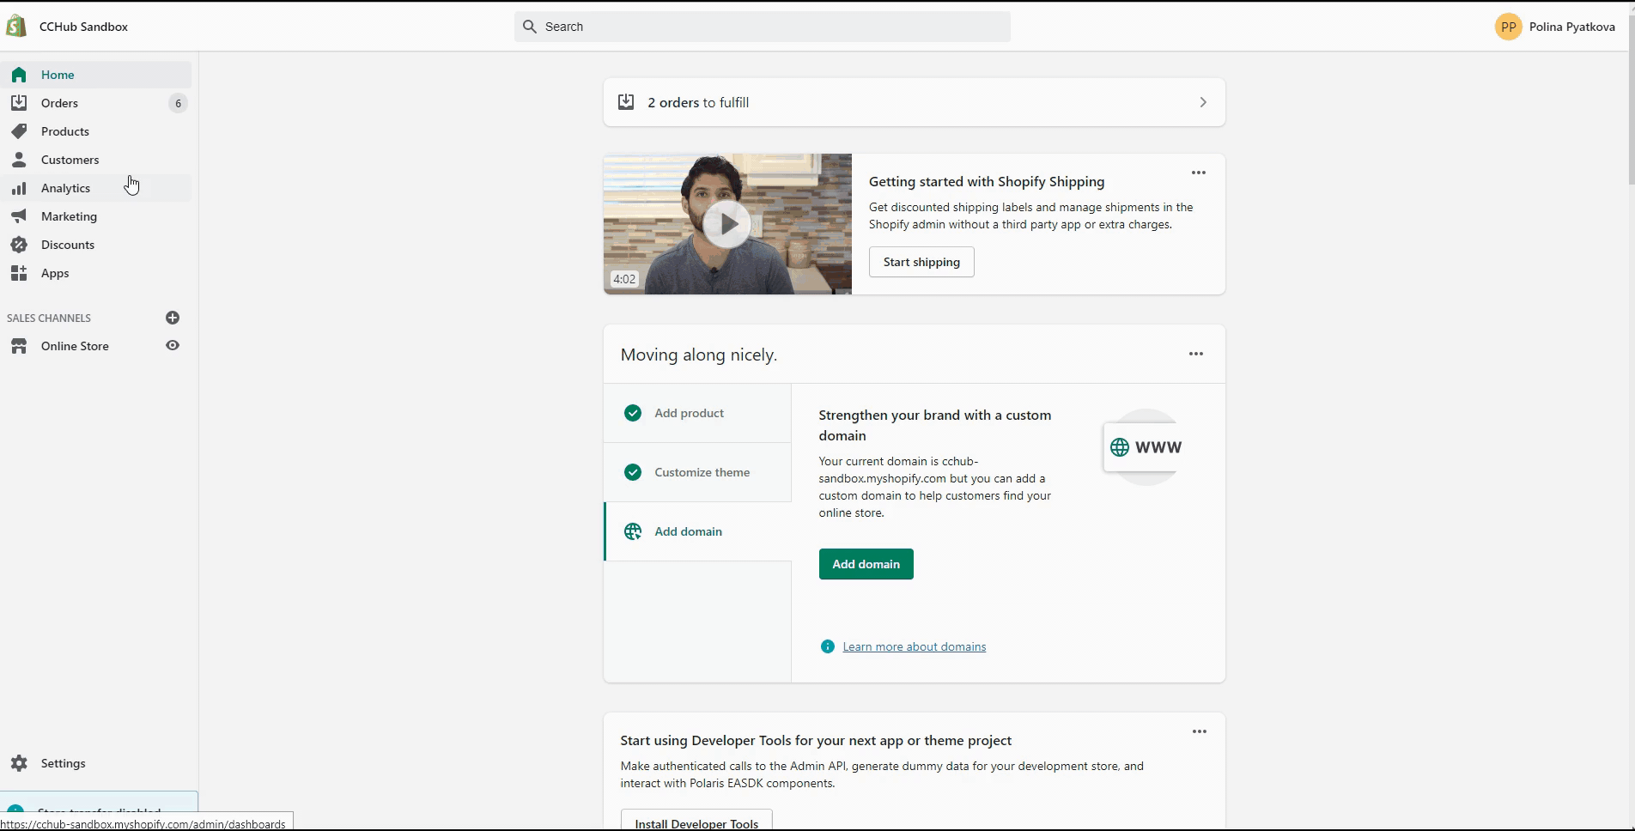This screenshot has width=1635, height=831.
Task: Open Orders from the sidebar
Action: (x=59, y=103)
